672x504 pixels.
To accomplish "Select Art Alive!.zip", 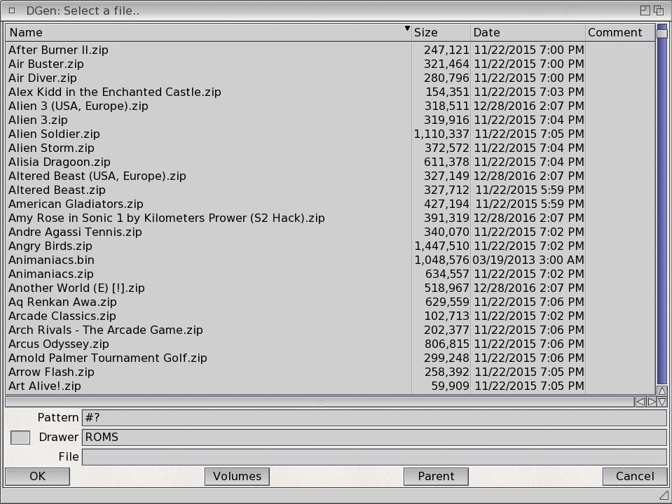I will pos(331,386).
